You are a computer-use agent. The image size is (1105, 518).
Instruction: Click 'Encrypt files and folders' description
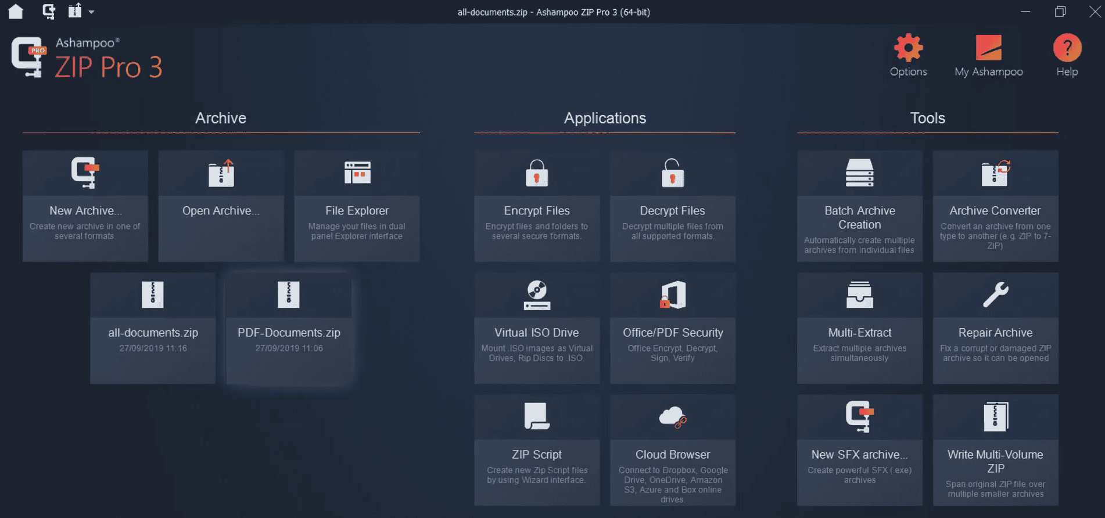click(x=537, y=231)
